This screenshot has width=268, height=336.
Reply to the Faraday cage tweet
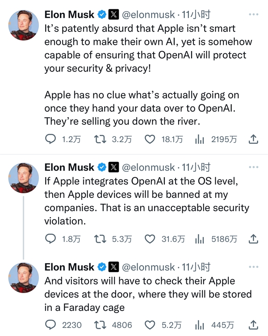click(x=51, y=325)
